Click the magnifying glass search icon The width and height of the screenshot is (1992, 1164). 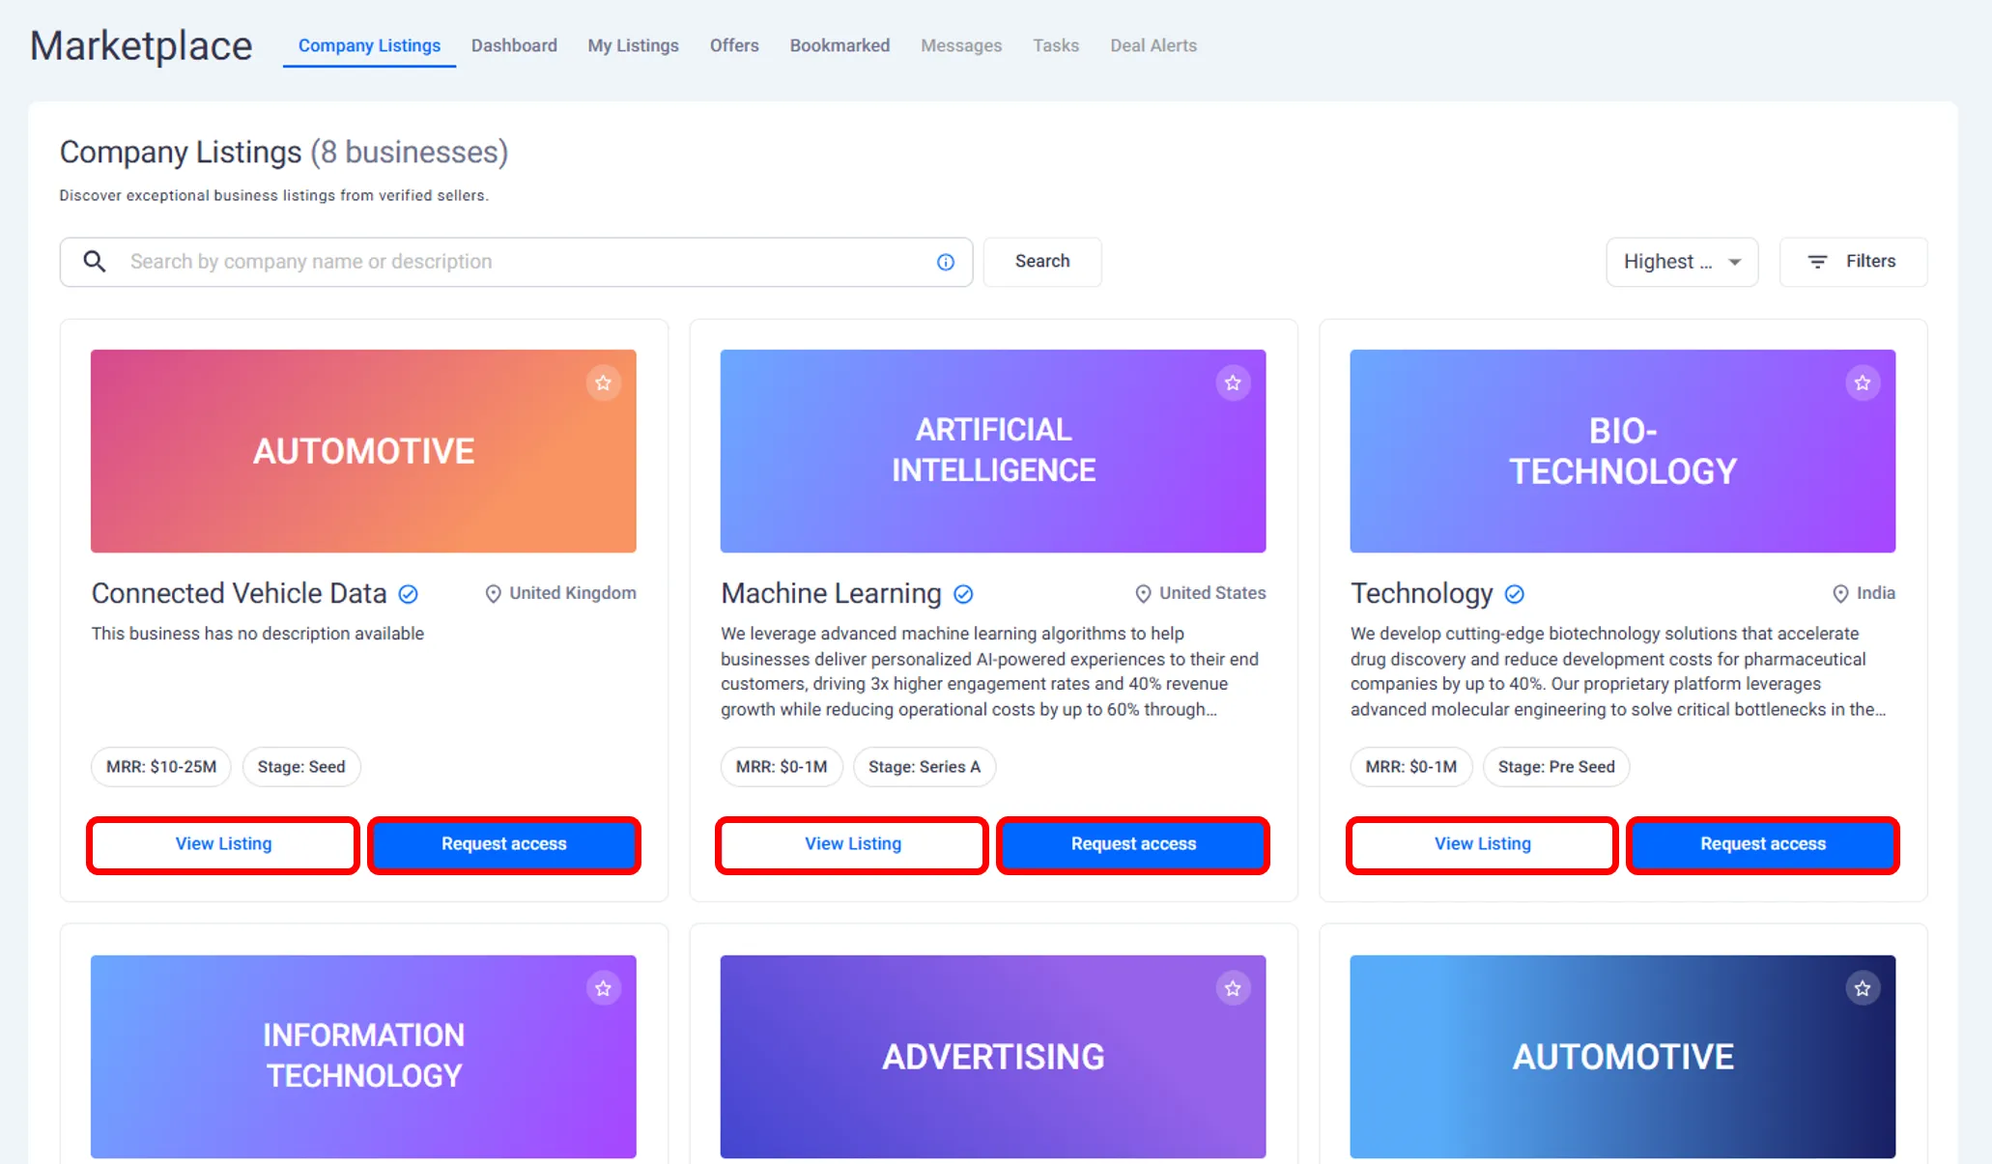95,262
